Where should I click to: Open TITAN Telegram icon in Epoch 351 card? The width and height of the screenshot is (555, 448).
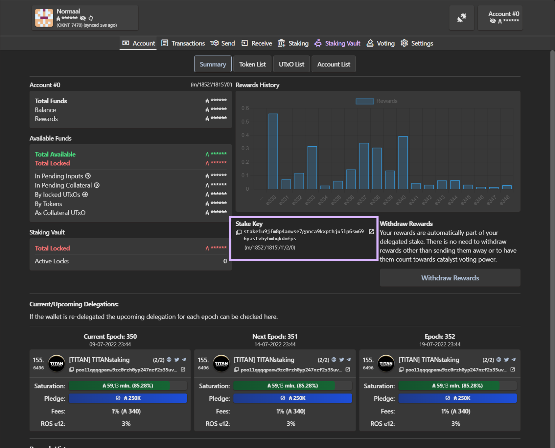[349, 360]
